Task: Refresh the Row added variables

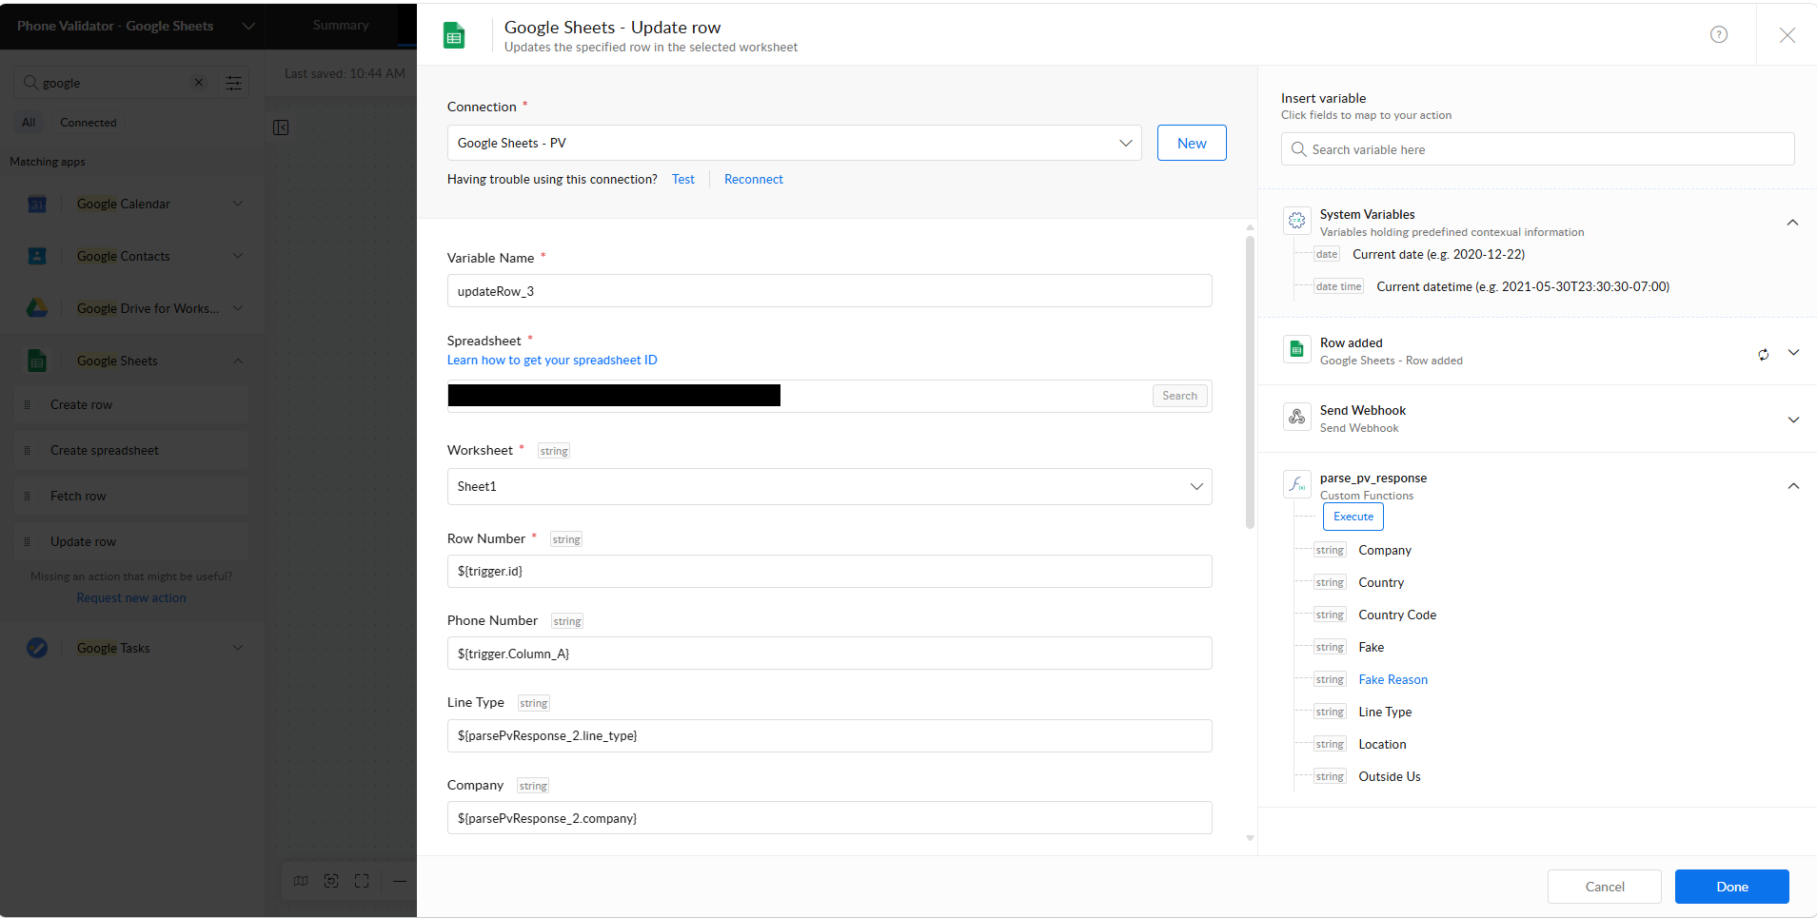Action: tap(1764, 354)
